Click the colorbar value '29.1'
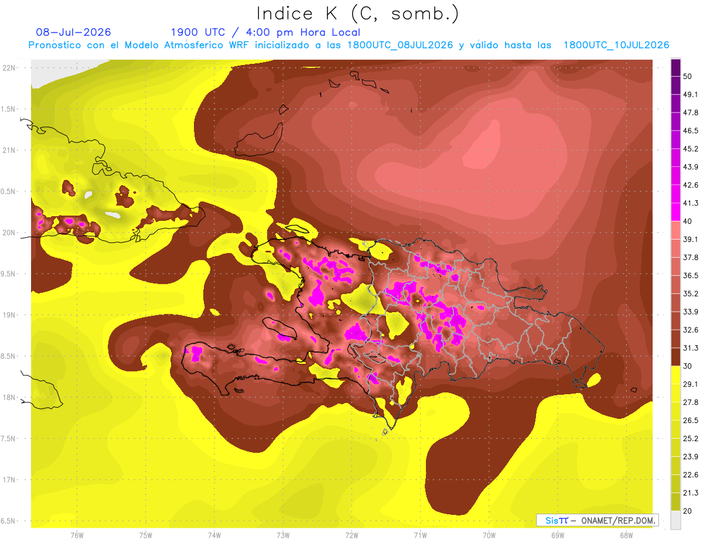703x543 pixels. click(691, 384)
